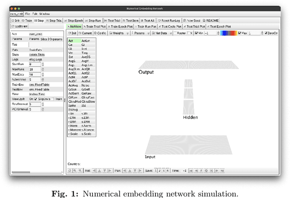Rotate the network view right
This screenshot has width=290, height=198.
point(110,171)
